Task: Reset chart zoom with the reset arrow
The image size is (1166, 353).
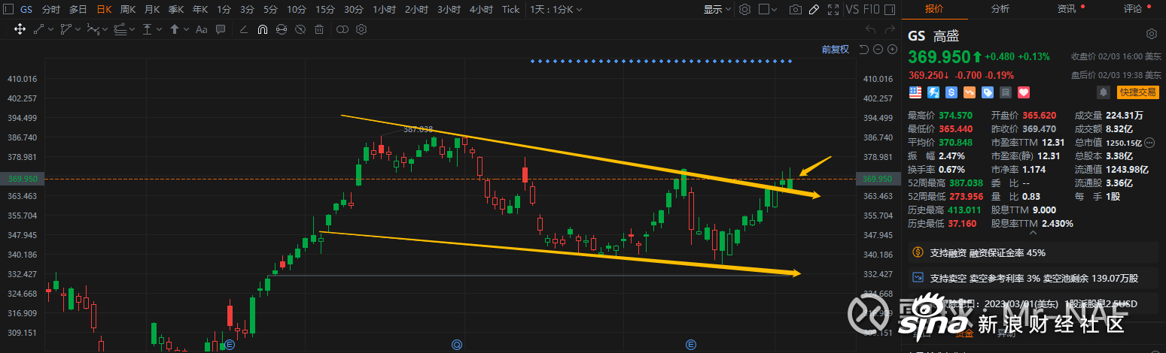Action: point(864,50)
